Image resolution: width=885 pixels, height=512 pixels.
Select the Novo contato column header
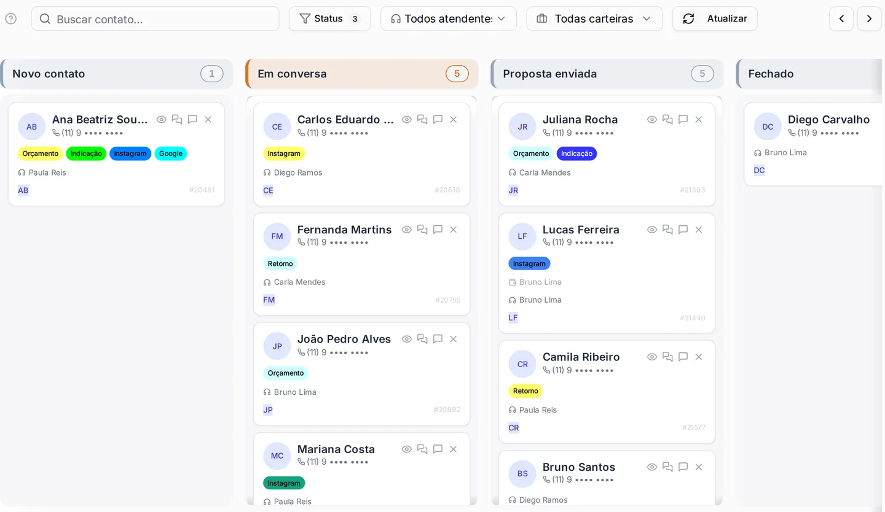(x=117, y=74)
